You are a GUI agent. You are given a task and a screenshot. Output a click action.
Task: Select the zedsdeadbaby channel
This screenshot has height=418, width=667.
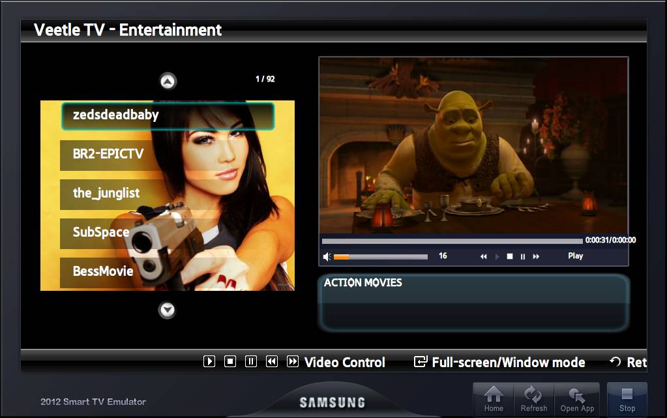pyautogui.click(x=168, y=116)
